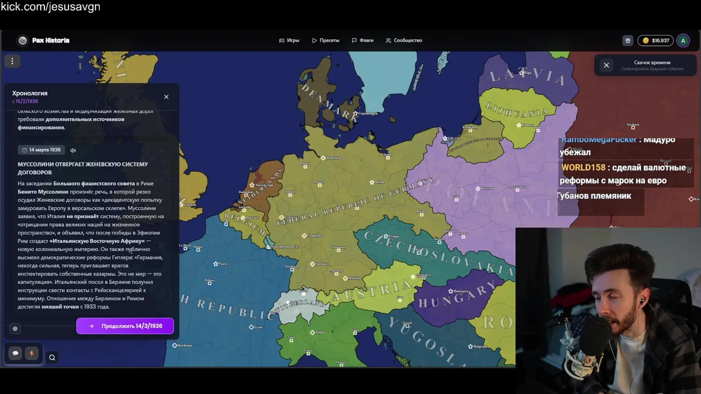Select the Amsterdam city marker

pyautogui.click(x=252, y=185)
